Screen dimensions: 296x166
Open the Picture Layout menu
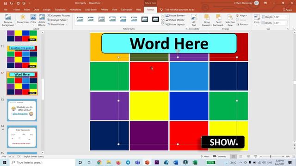click(x=176, y=24)
